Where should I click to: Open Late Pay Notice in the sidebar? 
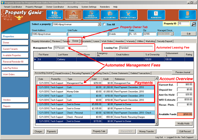[15, 68]
